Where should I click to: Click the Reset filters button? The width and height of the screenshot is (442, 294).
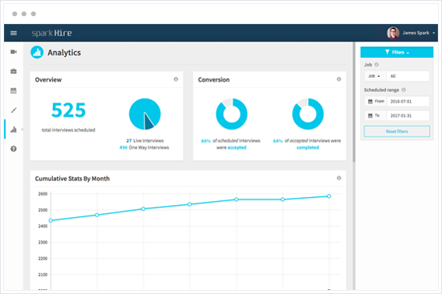click(x=396, y=131)
